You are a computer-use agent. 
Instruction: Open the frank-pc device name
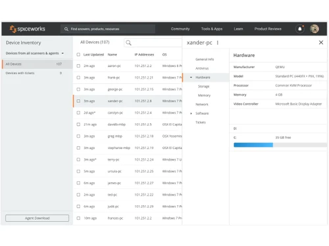(x=114, y=77)
